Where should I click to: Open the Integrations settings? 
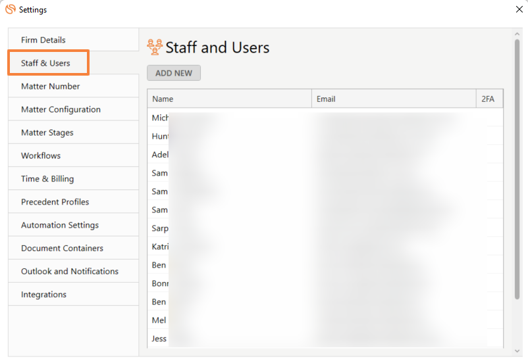point(43,295)
